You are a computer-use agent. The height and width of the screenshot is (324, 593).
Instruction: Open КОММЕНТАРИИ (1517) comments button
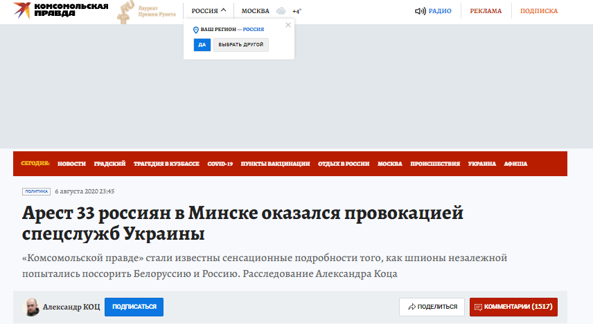point(513,307)
